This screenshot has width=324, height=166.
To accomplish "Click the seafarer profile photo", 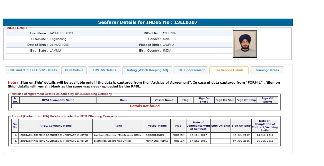I will pos(245,44).
